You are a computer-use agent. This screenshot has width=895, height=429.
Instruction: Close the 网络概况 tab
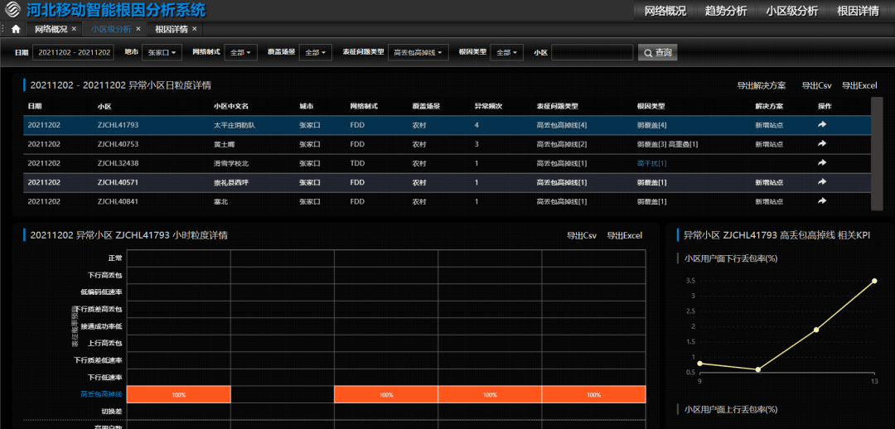tap(74, 29)
